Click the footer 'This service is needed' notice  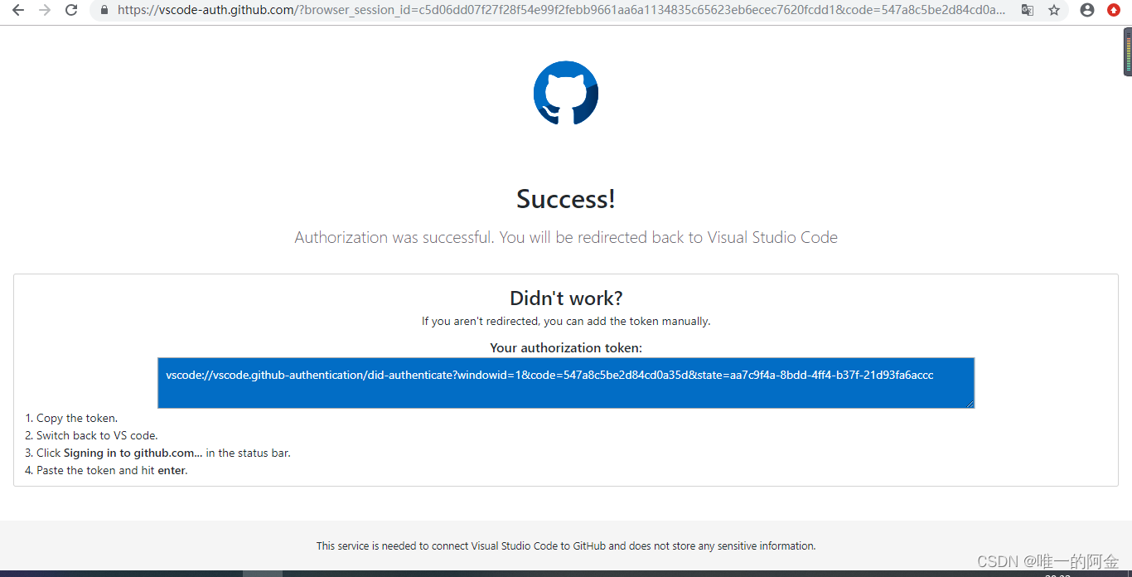[x=566, y=545]
